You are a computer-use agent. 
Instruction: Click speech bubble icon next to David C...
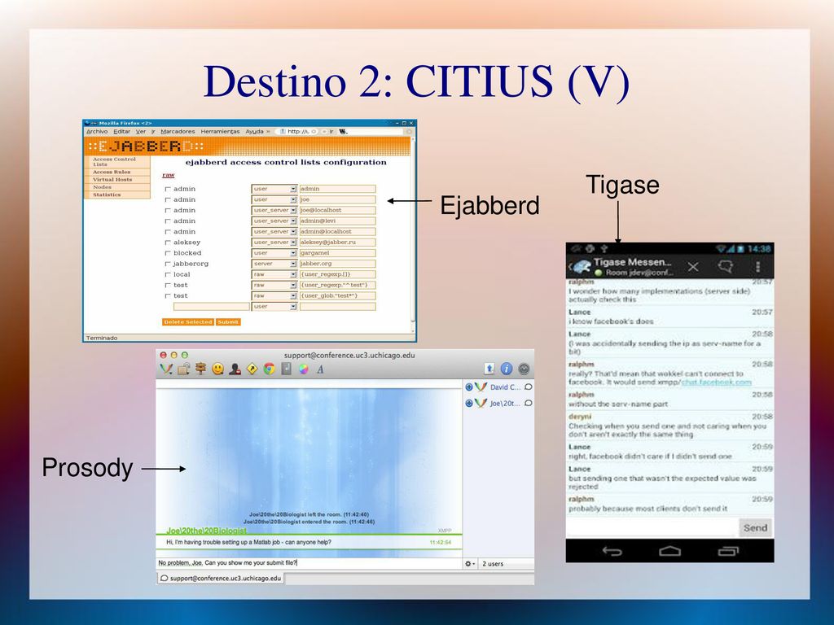tap(528, 387)
